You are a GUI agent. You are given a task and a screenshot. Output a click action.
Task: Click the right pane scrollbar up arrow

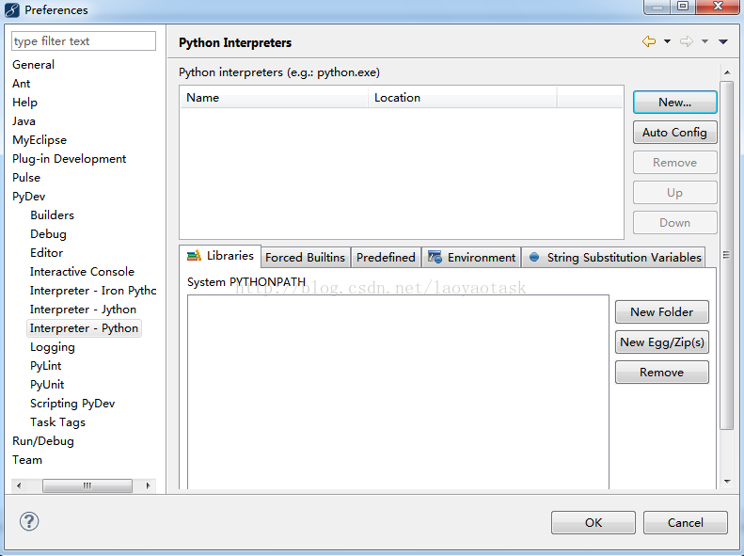tap(727, 72)
